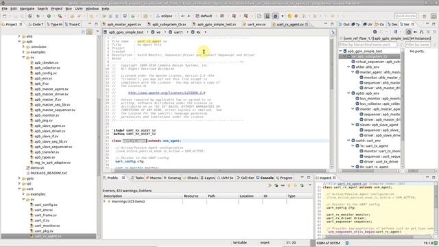439x247 pixels.
Task: Click the Quick Access search field
Action: coord(405,16)
